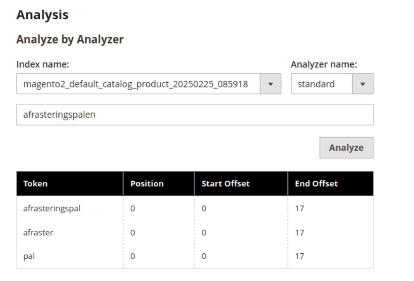This screenshot has height=281, width=414.
Task: Focus the 'afrasteringspalen' text input
Action: pos(194,114)
